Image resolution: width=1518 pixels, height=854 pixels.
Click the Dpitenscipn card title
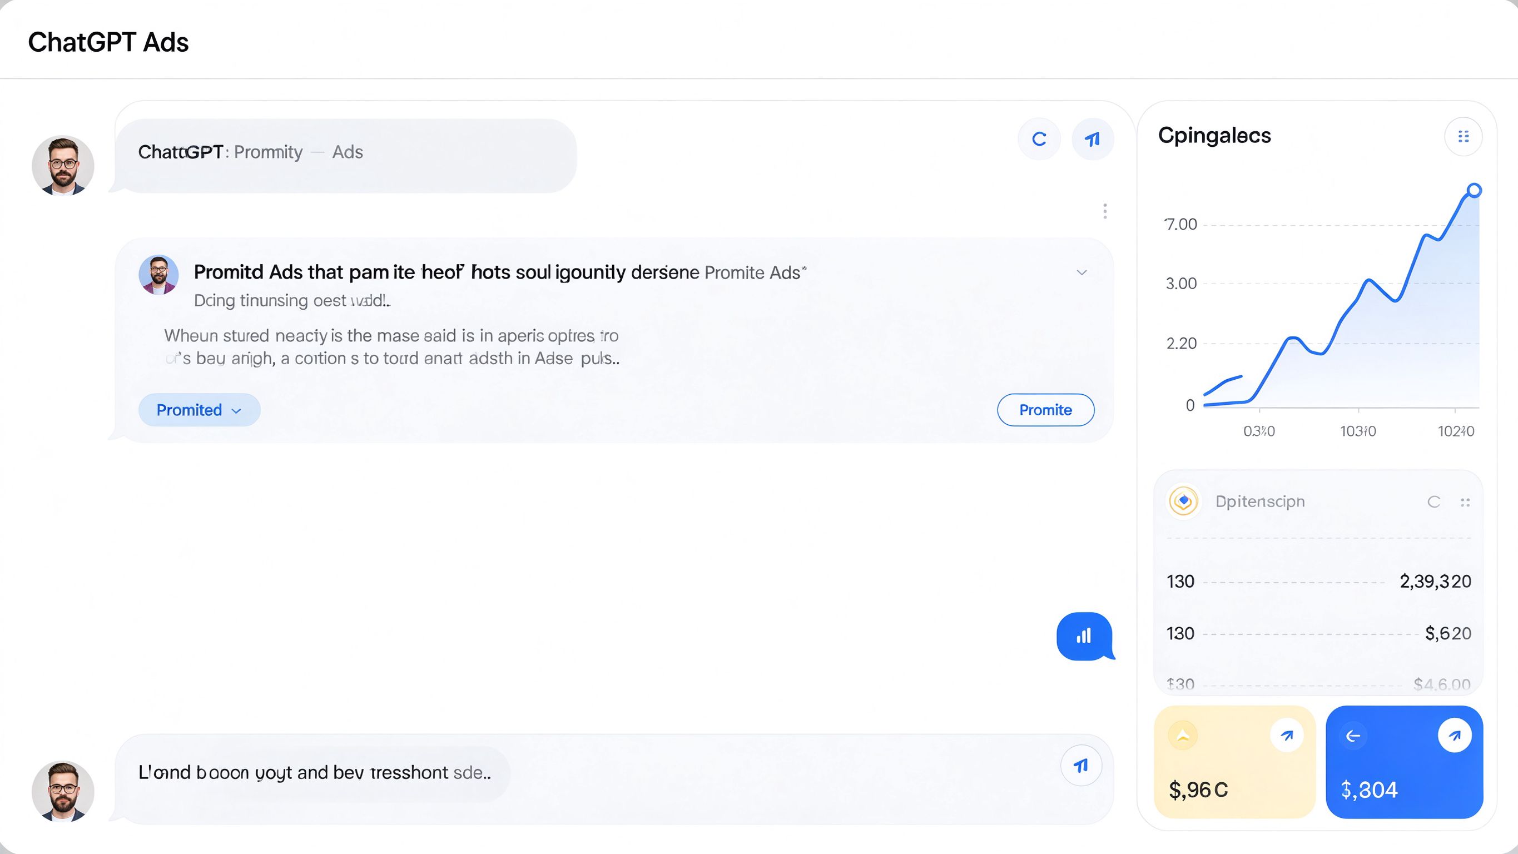[x=1260, y=502]
